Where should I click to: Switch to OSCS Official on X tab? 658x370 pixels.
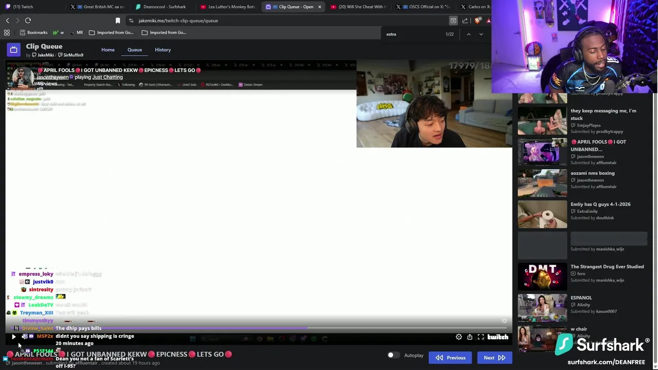click(424, 7)
